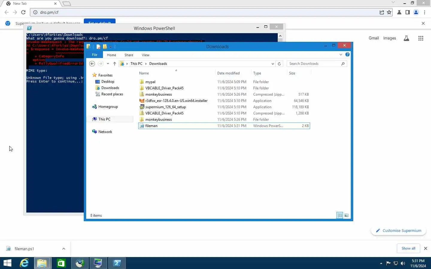Image resolution: width=431 pixels, height=269 pixels.
Task: Open the Images link
Action: (x=389, y=38)
